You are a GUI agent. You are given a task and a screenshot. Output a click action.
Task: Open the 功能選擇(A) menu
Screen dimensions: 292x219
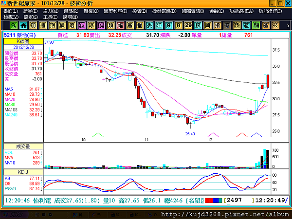241,11
